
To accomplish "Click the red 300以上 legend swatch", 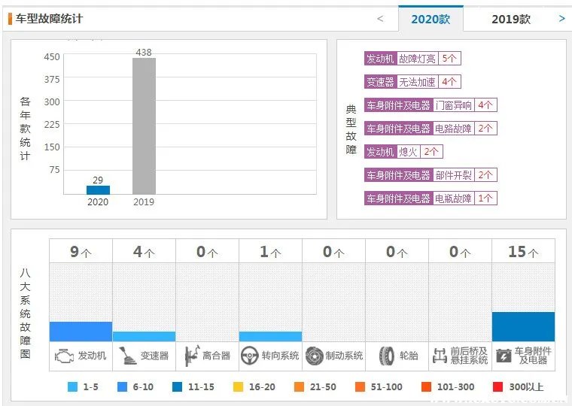I will point(497,387).
